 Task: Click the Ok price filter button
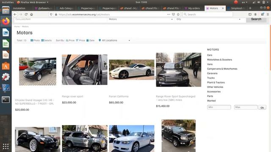pos(262,108)
